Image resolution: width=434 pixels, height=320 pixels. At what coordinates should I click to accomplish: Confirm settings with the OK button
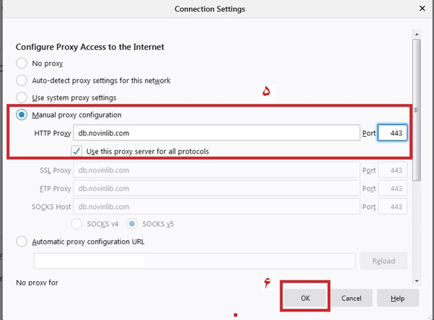[x=305, y=298]
